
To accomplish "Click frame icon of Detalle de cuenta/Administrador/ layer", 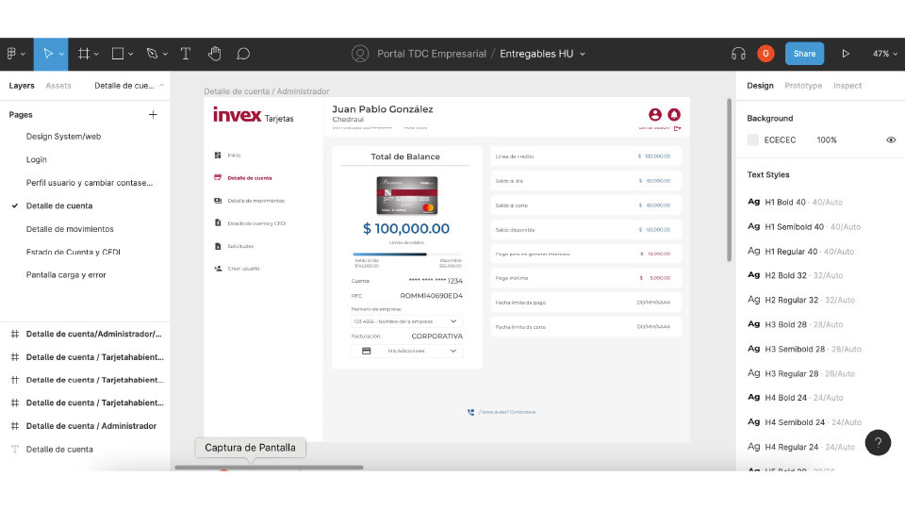I will tap(15, 334).
